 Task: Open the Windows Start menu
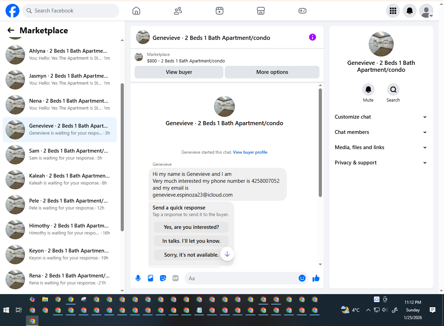[6, 310]
